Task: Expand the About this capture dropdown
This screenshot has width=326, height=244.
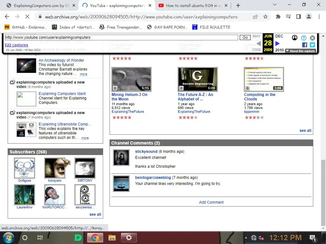Action: (301, 51)
